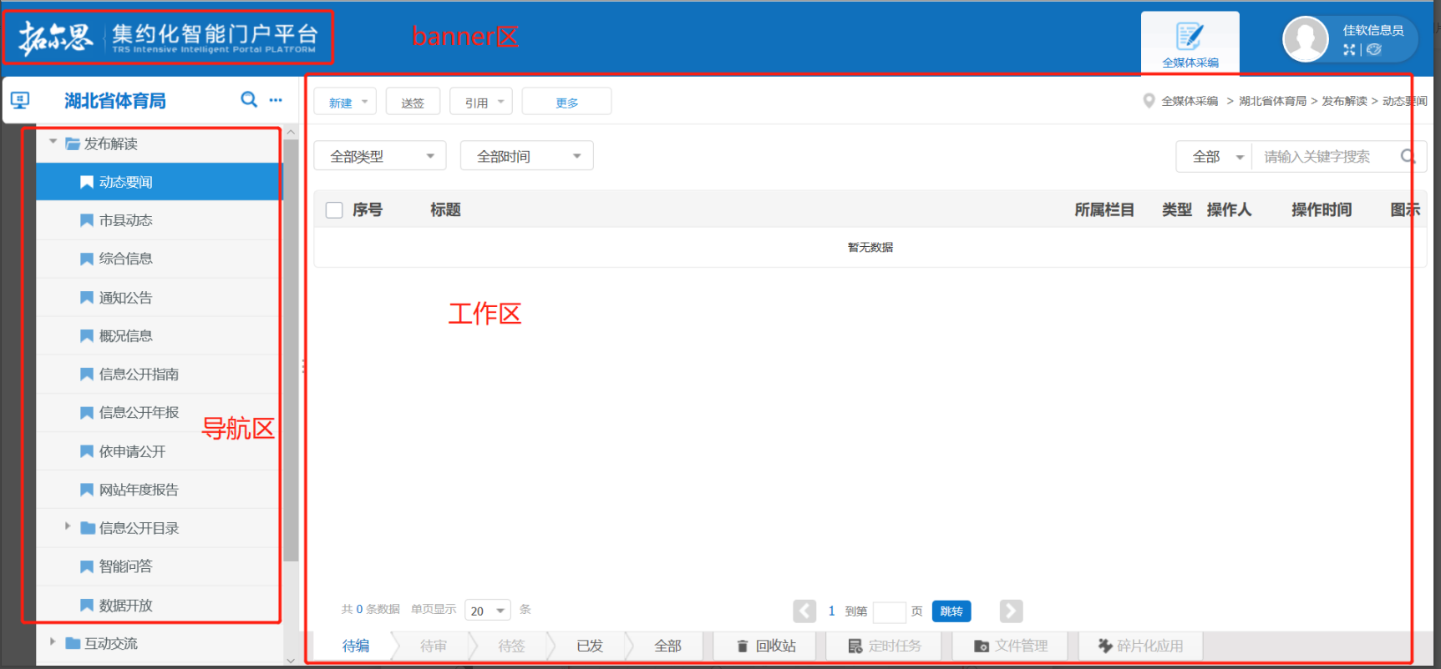Open the 全部类型 filter dropdown
1441x669 pixels.
click(x=380, y=156)
